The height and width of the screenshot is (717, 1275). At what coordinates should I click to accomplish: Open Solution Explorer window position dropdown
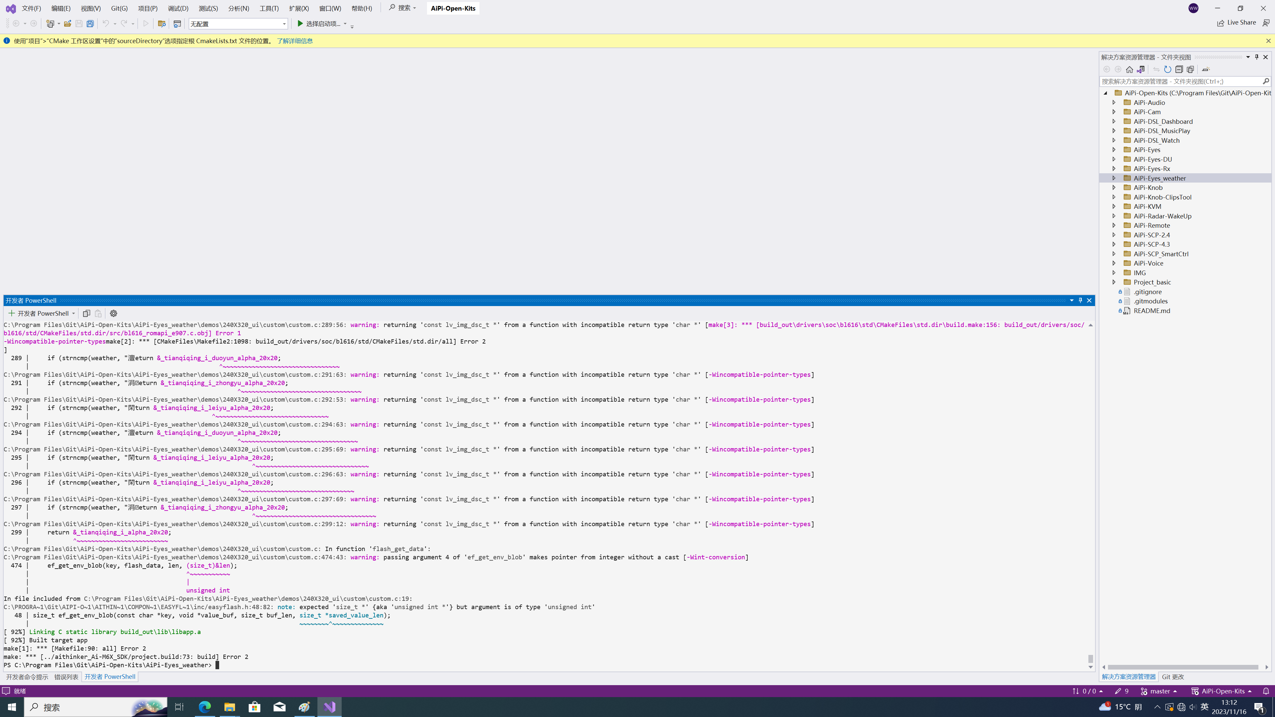1248,57
